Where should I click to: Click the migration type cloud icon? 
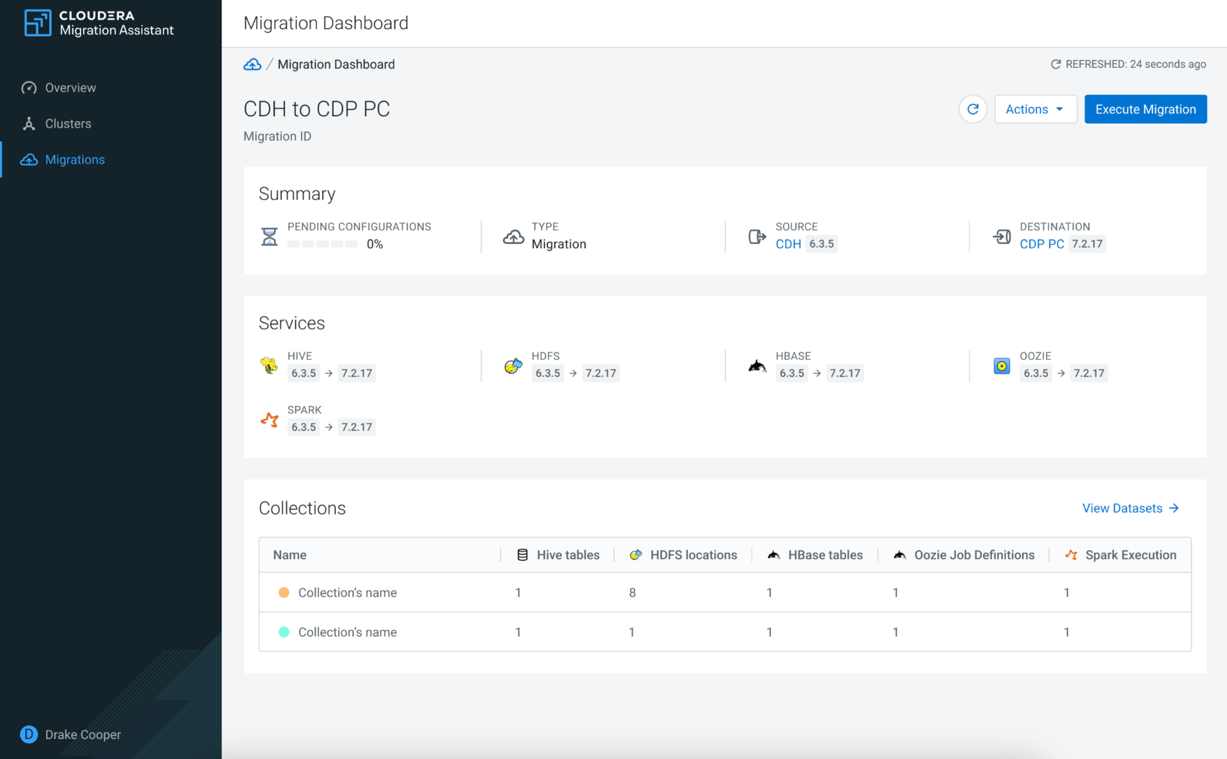click(514, 236)
